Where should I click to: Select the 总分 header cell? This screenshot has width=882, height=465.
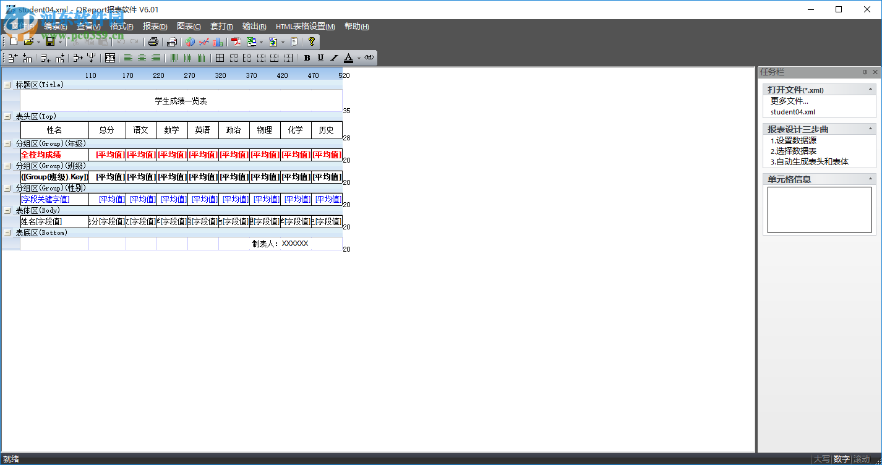tap(107, 130)
